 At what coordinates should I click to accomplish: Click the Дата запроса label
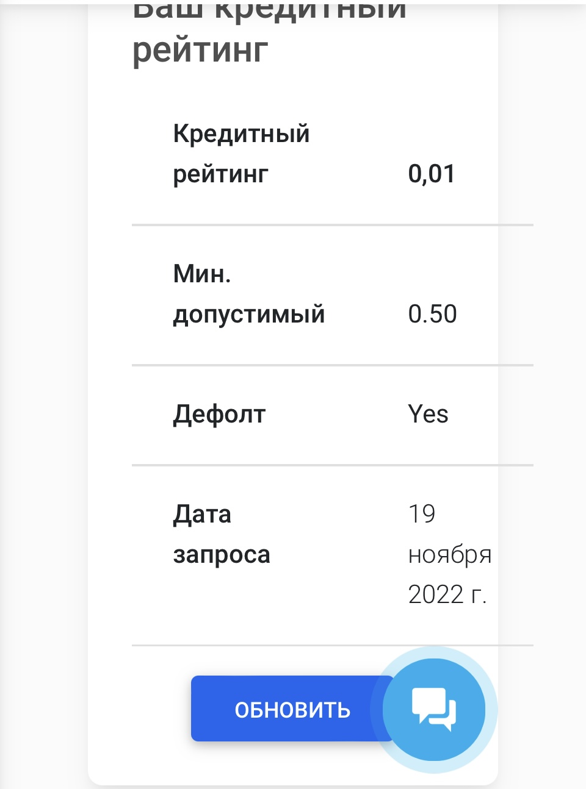click(221, 534)
